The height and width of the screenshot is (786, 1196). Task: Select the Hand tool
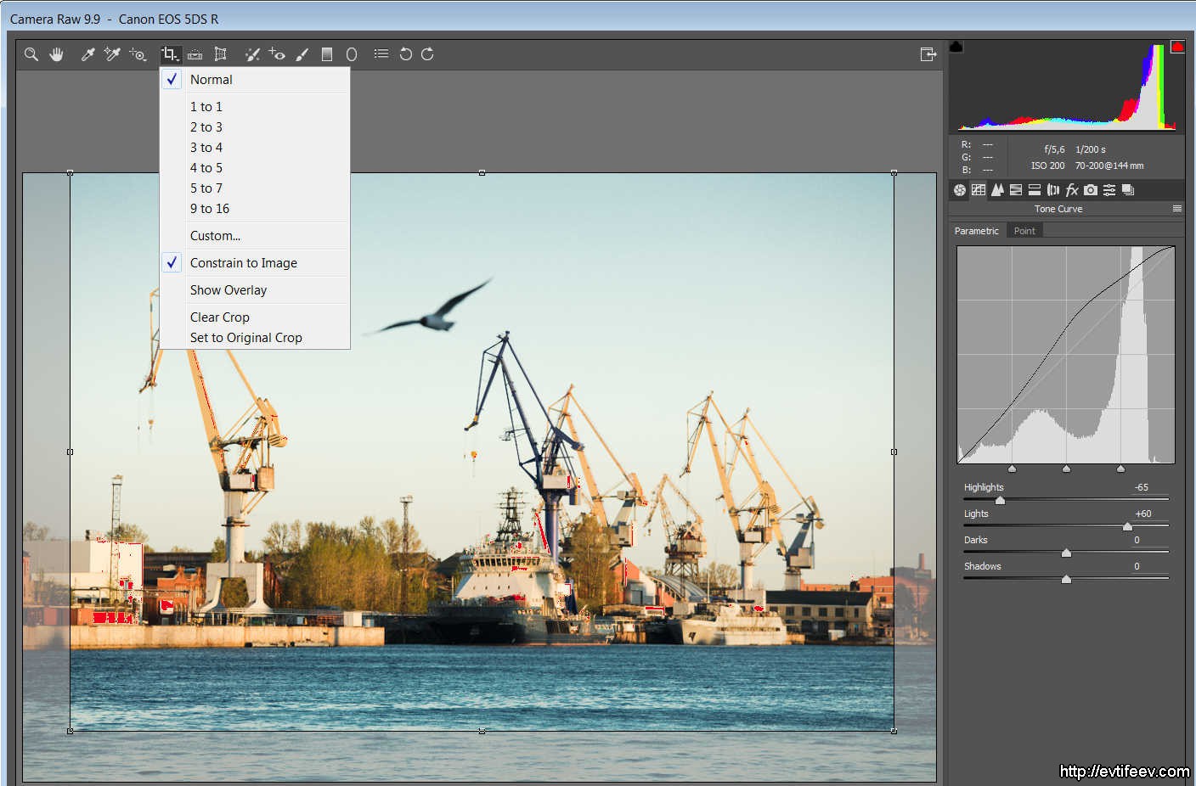click(x=56, y=54)
